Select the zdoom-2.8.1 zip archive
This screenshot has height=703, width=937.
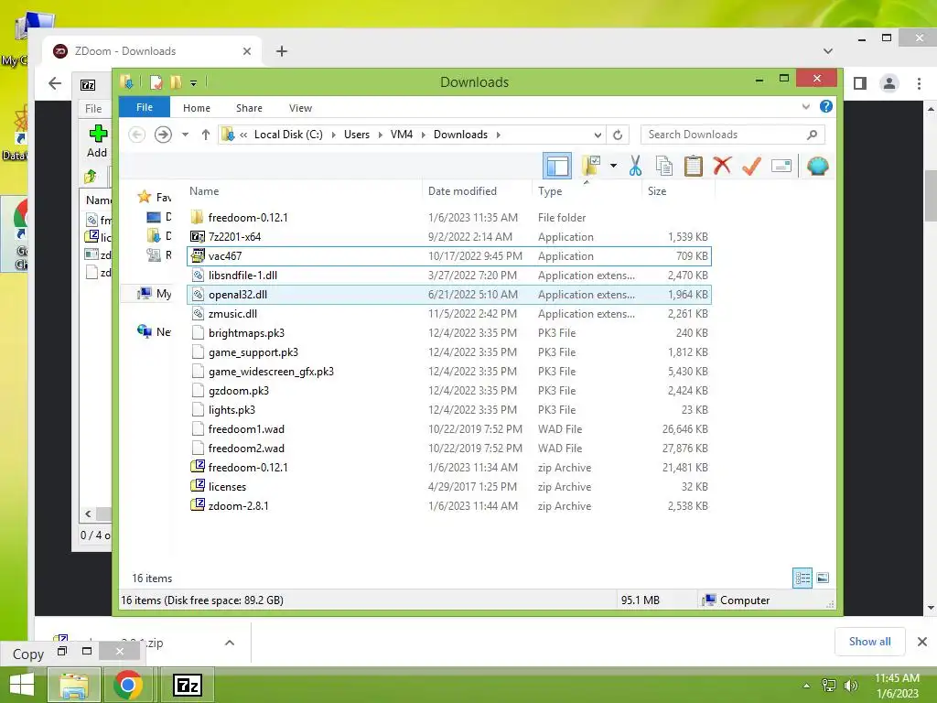pyautogui.click(x=448, y=505)
